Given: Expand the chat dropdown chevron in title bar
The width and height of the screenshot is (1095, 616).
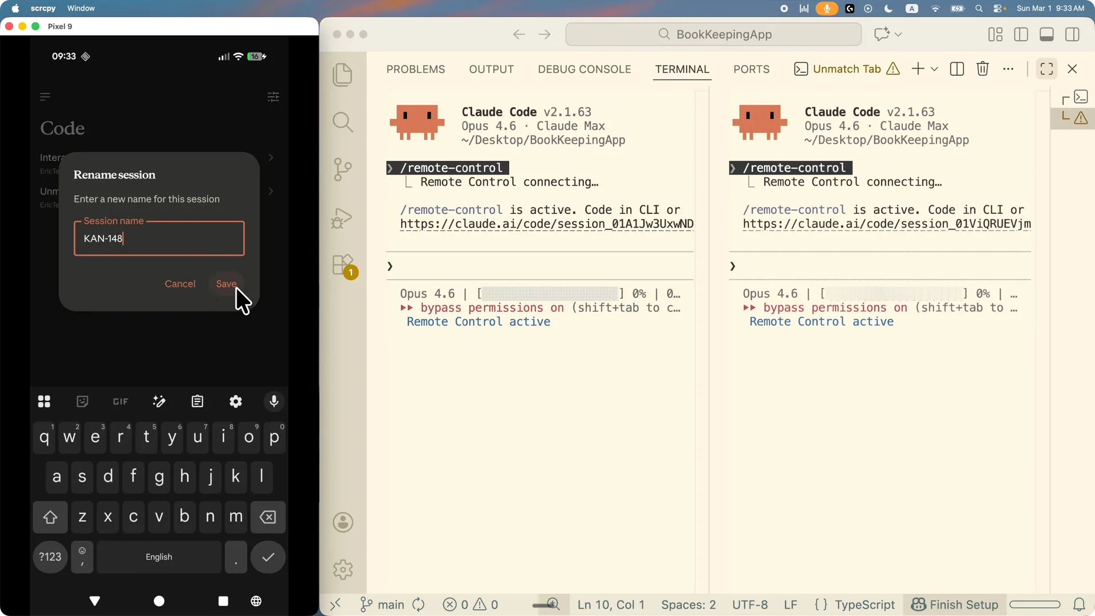Looking at the screenshot, I should pos(898,34).
